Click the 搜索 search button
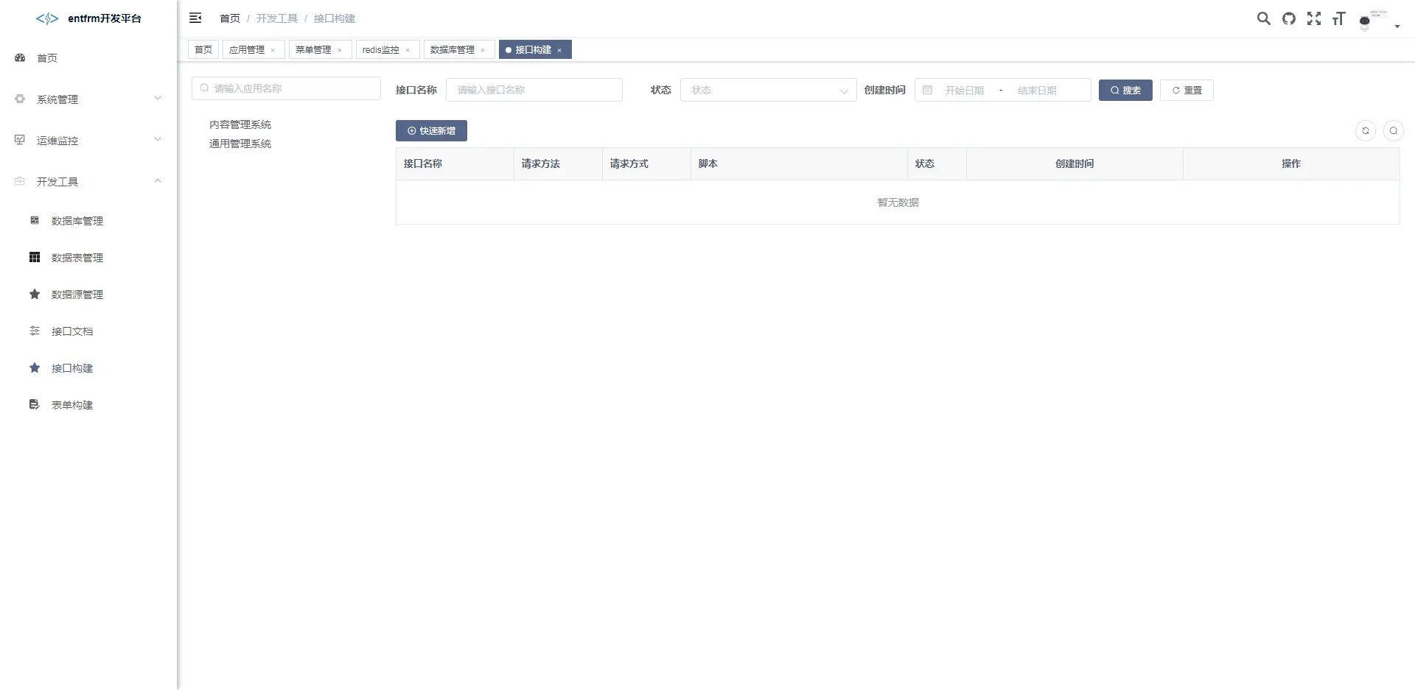Screen dimensions: 1415x690 [1125, 90]
